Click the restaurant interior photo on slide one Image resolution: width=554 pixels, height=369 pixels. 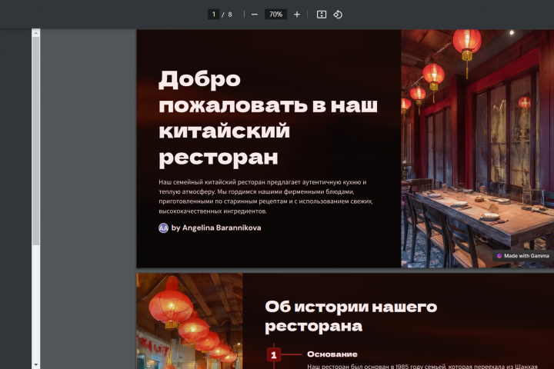click(477, 148)
